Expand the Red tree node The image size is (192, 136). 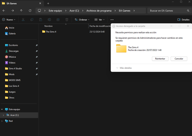pyautogui.click(x=2, y=121)
